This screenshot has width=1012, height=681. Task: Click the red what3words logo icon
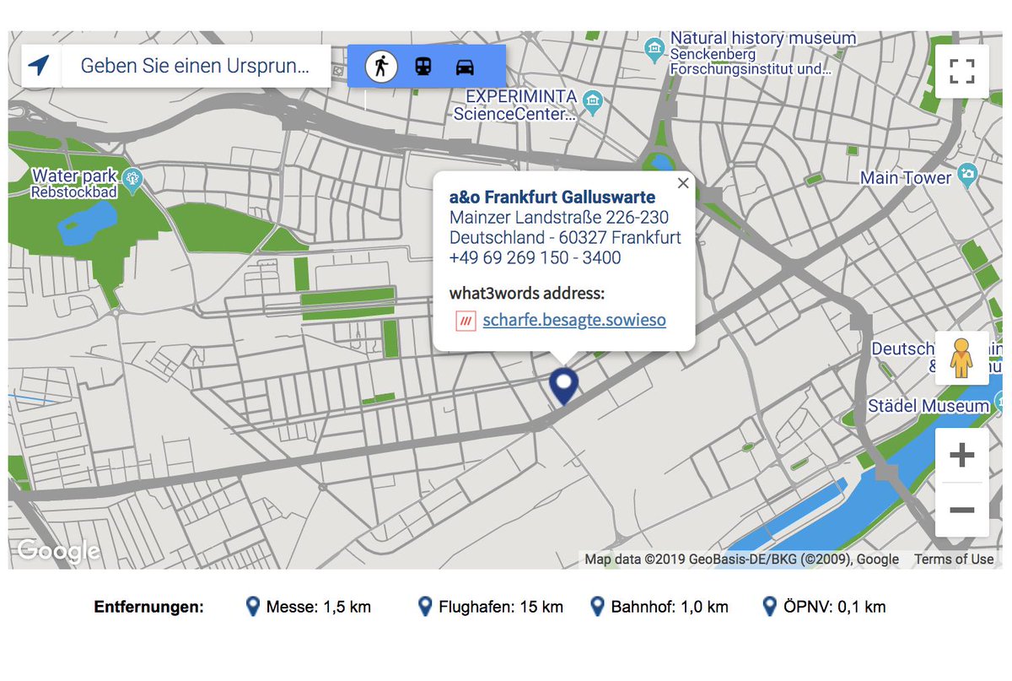[465, 321]
